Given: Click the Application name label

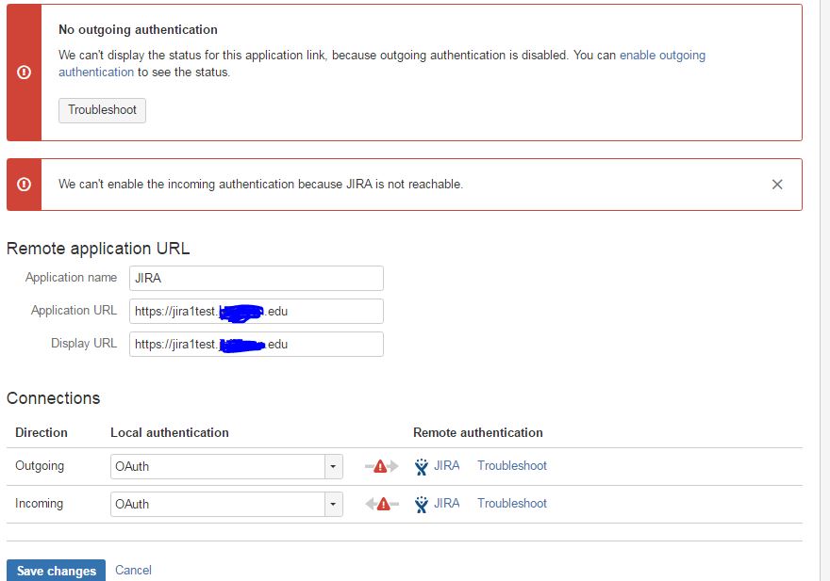Looking at the screenshot, I should pyautogui.click(x=72, y=278).
